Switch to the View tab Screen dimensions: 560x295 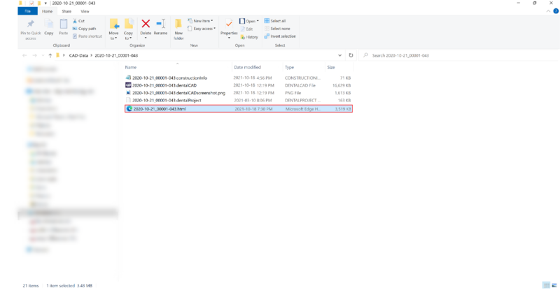click(85, 11)
